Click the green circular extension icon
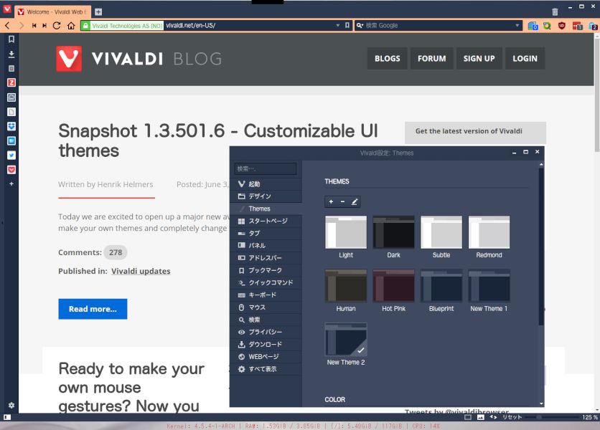Screen dimensions: 600x430 (547, 26)
